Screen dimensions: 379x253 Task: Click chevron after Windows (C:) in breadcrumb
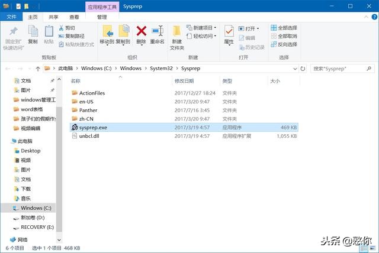pos(116,69)
